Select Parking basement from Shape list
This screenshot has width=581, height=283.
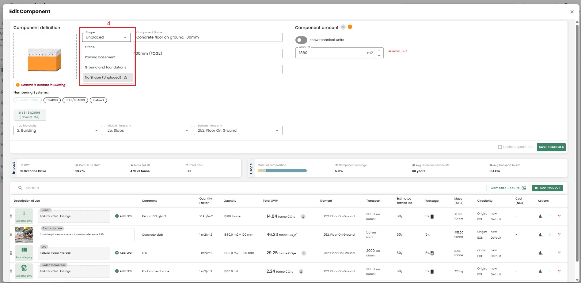[100, 57]
